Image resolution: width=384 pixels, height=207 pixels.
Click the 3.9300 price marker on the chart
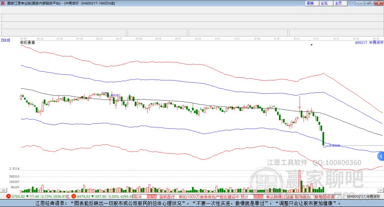[x=334, y=145]
